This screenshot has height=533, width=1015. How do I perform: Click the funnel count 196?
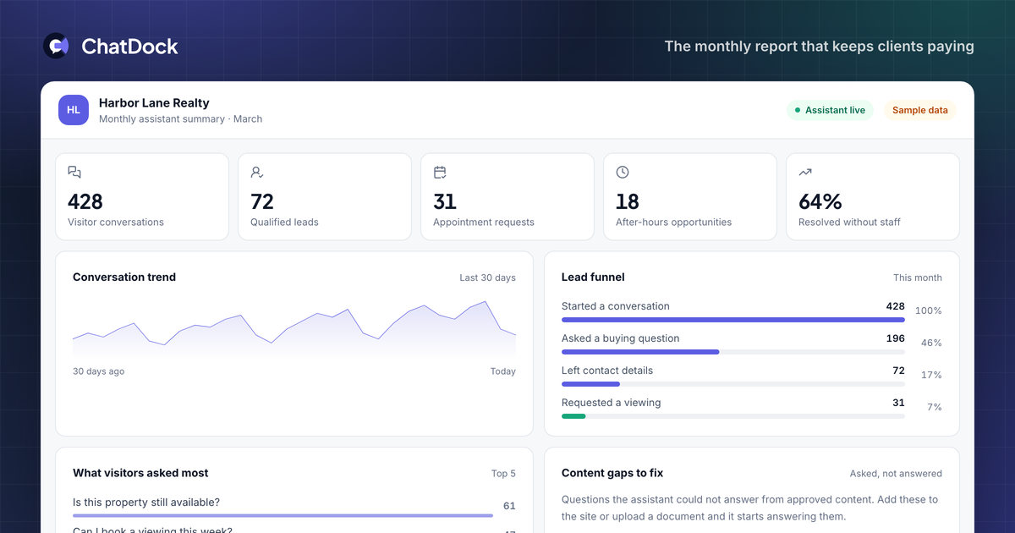[895, 338]
